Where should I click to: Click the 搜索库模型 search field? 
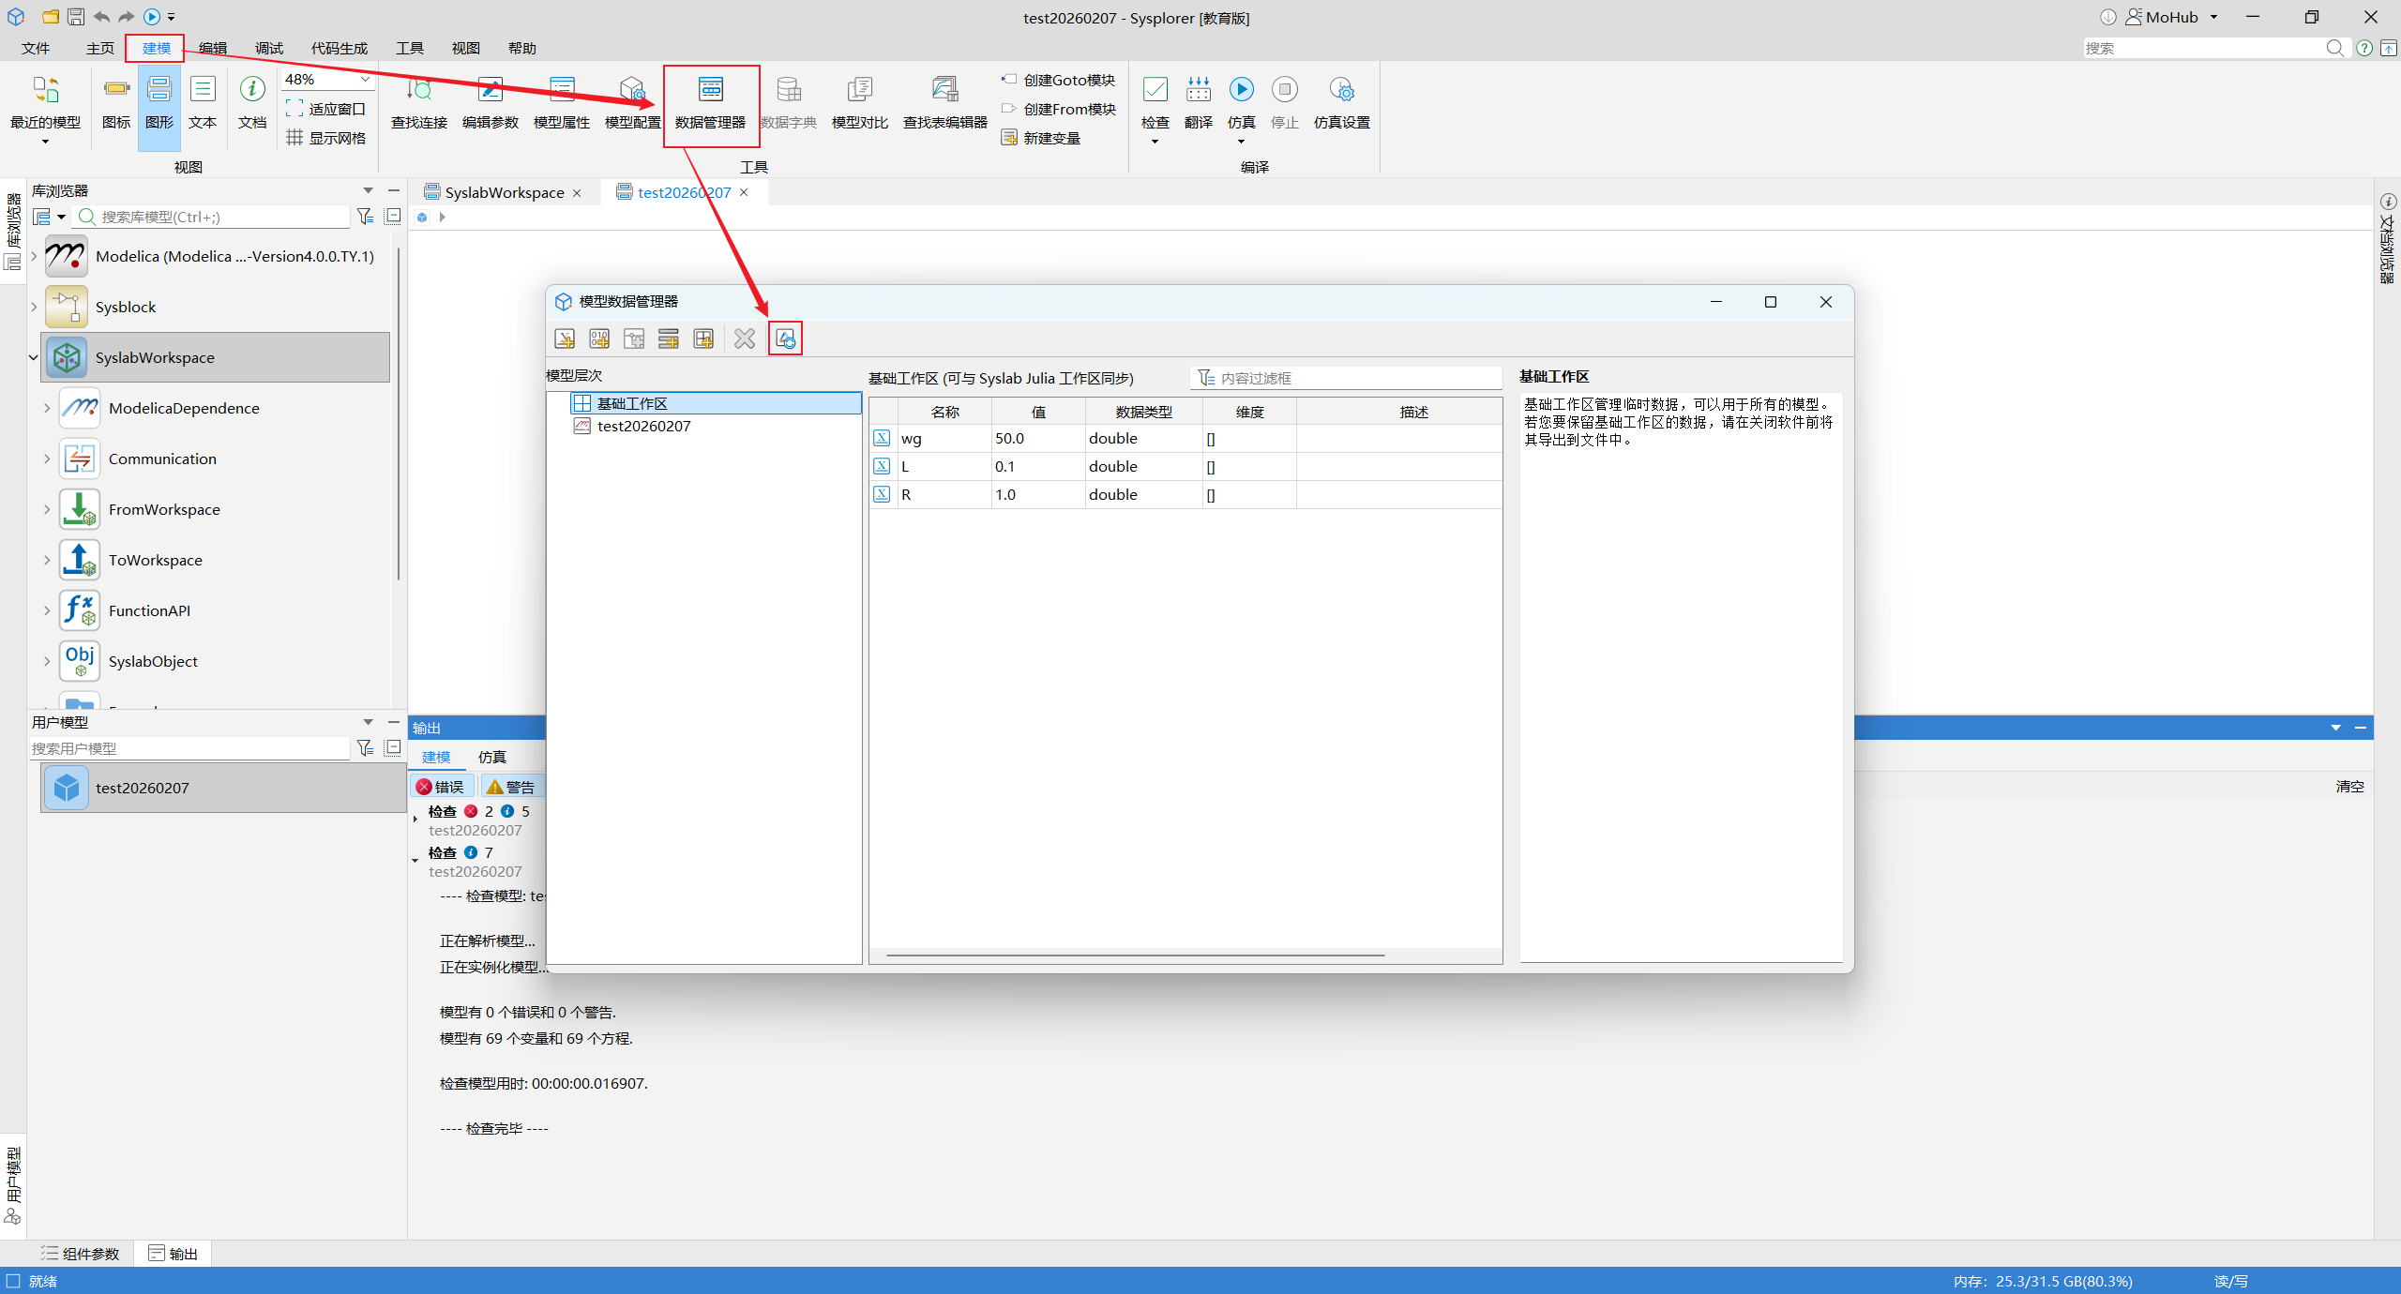coord(212,217)
